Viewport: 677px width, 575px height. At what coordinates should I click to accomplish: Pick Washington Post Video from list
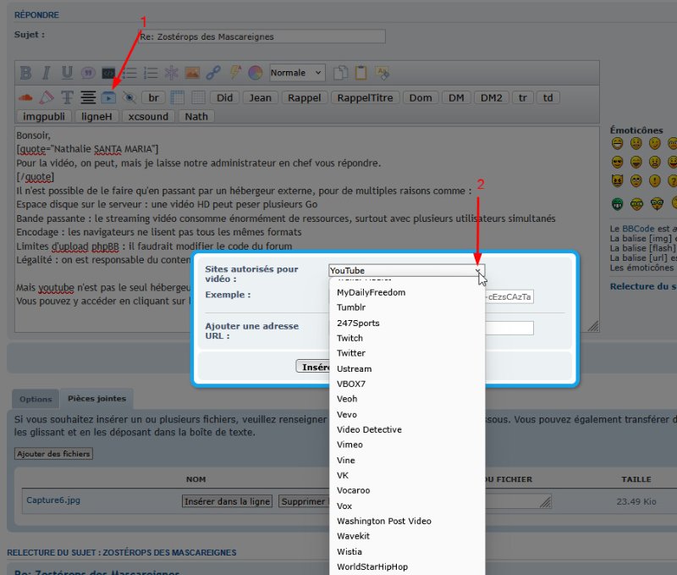pos(383,521)
